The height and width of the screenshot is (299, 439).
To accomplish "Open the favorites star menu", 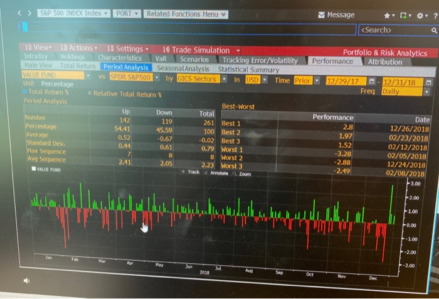I will tap(389, 16).
